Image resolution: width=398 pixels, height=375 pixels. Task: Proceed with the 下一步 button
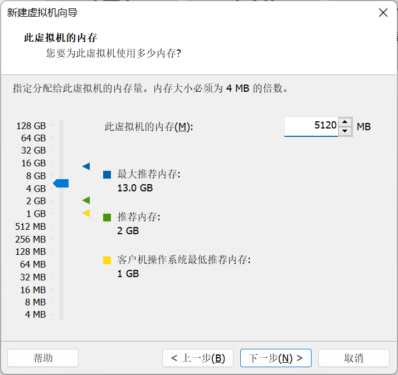point(275,358)
